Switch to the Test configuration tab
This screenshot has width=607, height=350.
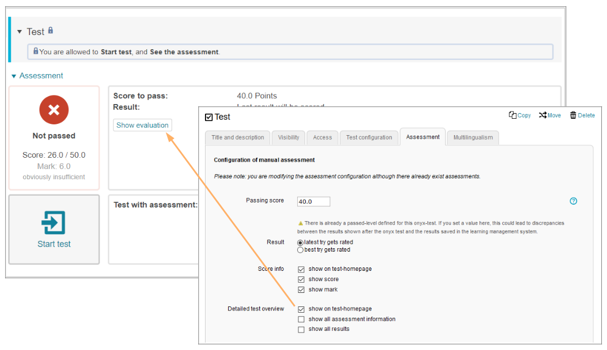coord(369,137)
